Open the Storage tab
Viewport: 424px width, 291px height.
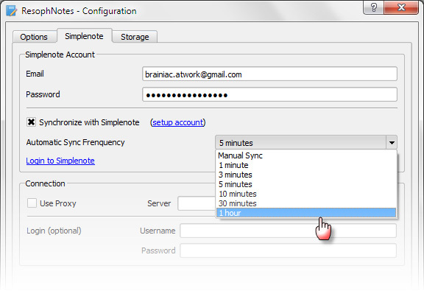point(135,37)
